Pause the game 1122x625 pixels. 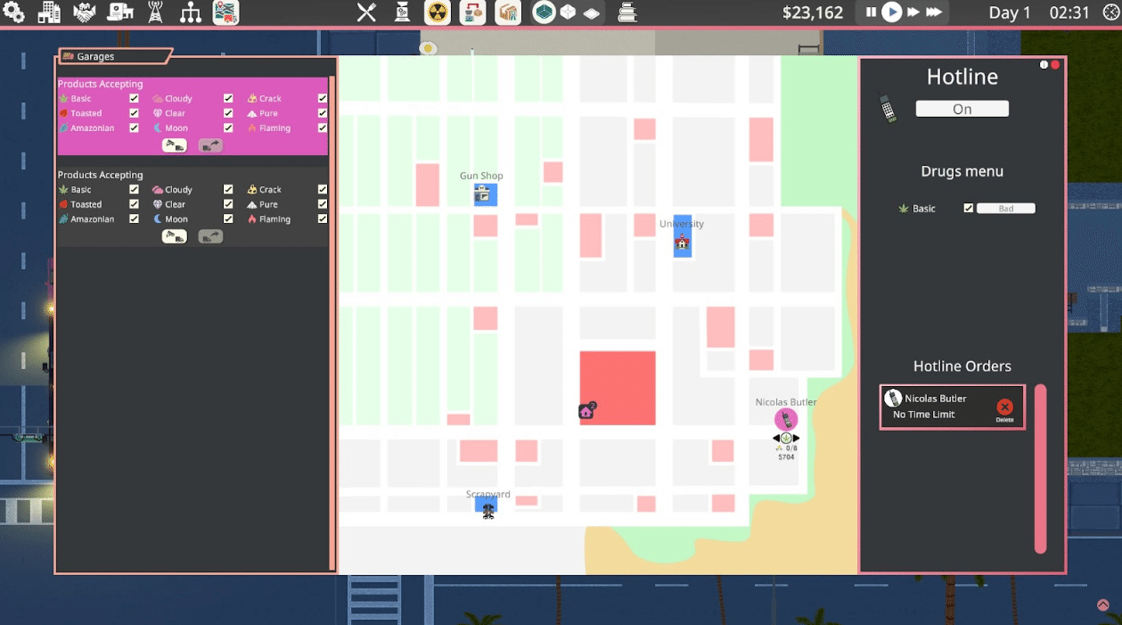coord(871,12)
